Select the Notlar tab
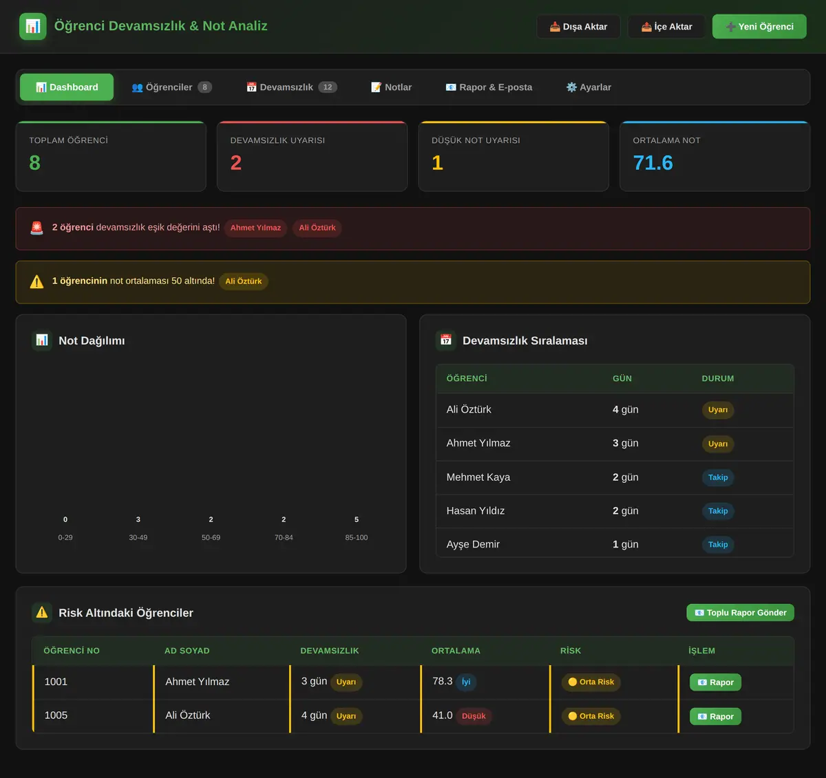This screenshot has width=826, height=778. pos(391,87)
